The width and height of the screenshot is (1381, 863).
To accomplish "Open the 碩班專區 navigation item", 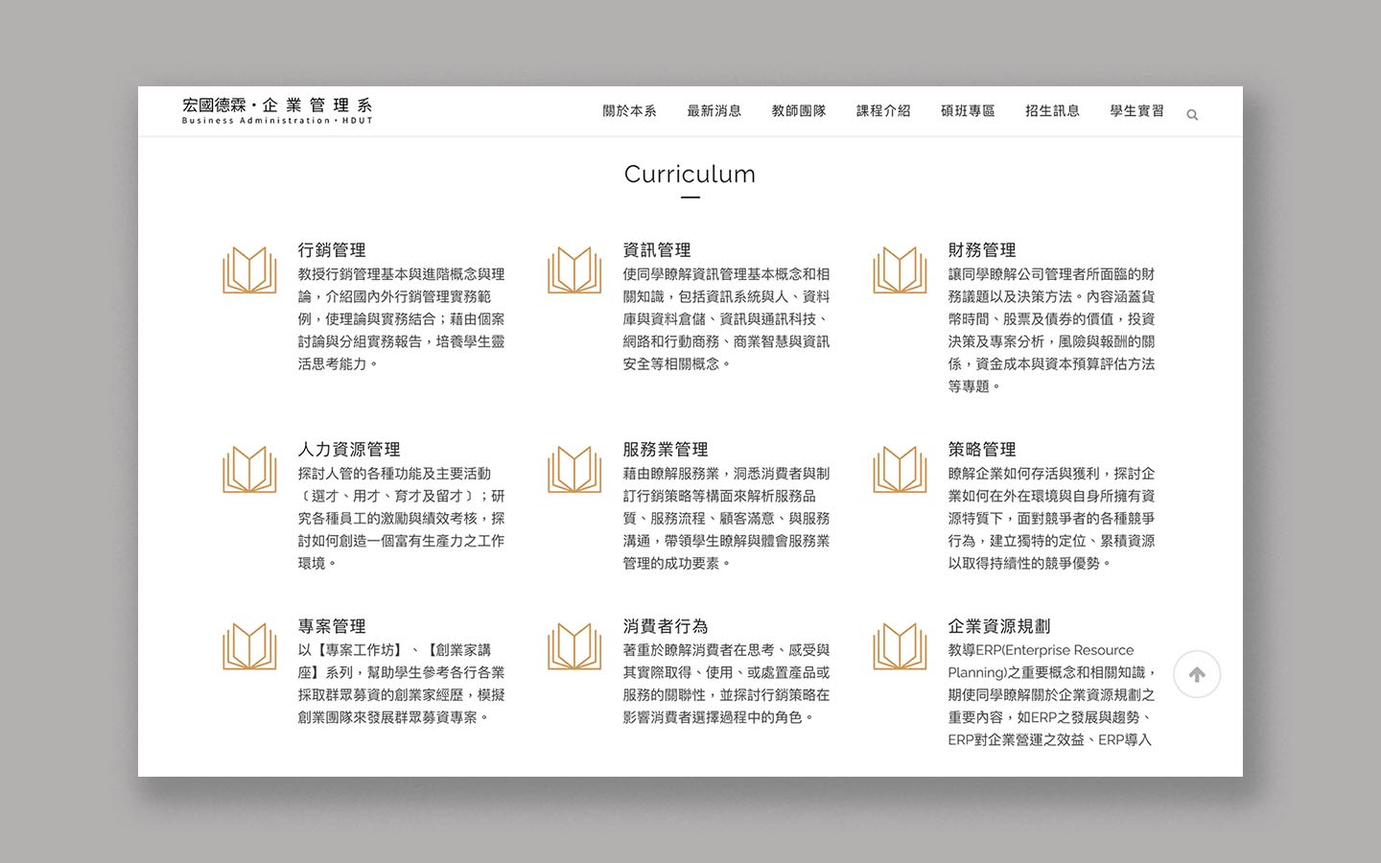I will [x=968, y=111].
